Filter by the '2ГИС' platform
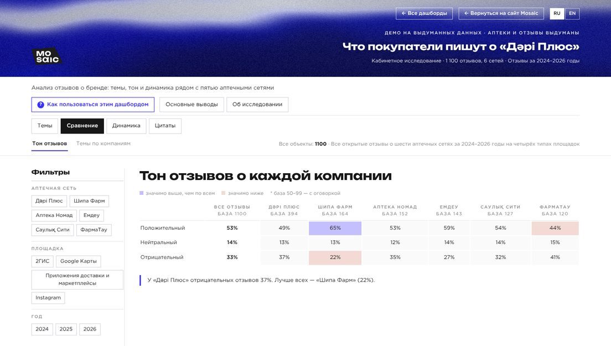611x346 pixels. click(43, 261)
